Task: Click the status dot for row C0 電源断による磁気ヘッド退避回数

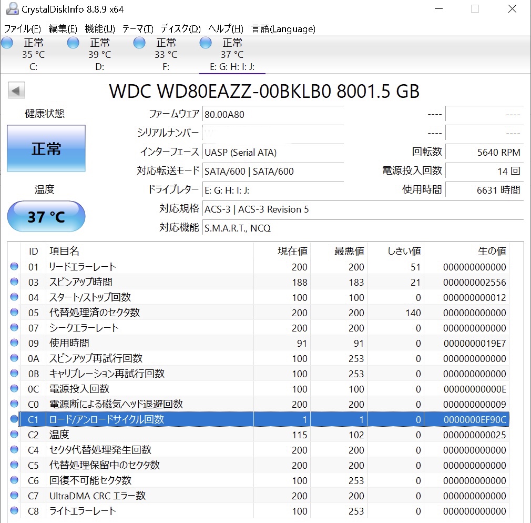Action: [x=14, y=404]
